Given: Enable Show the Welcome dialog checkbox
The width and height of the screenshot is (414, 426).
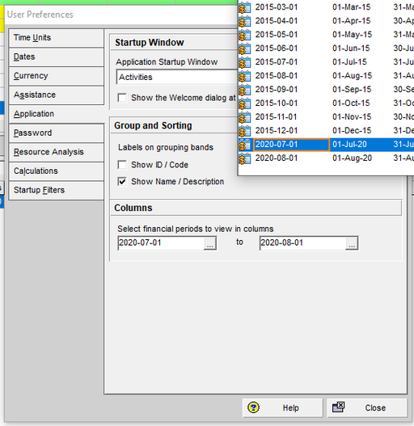Looking at the screenshot, I should 122,98.
